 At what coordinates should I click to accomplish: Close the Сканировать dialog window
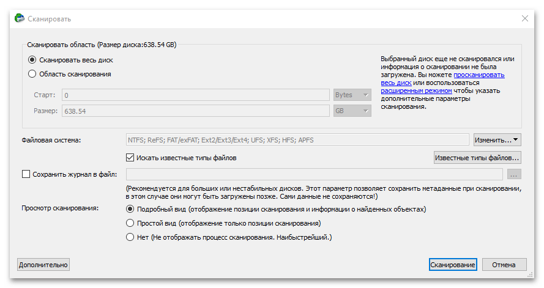click(525, 19)
